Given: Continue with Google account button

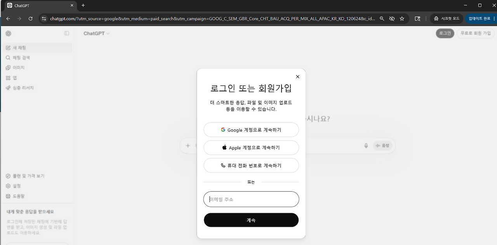Looking at the screenshot, I should tap(251, 130).
